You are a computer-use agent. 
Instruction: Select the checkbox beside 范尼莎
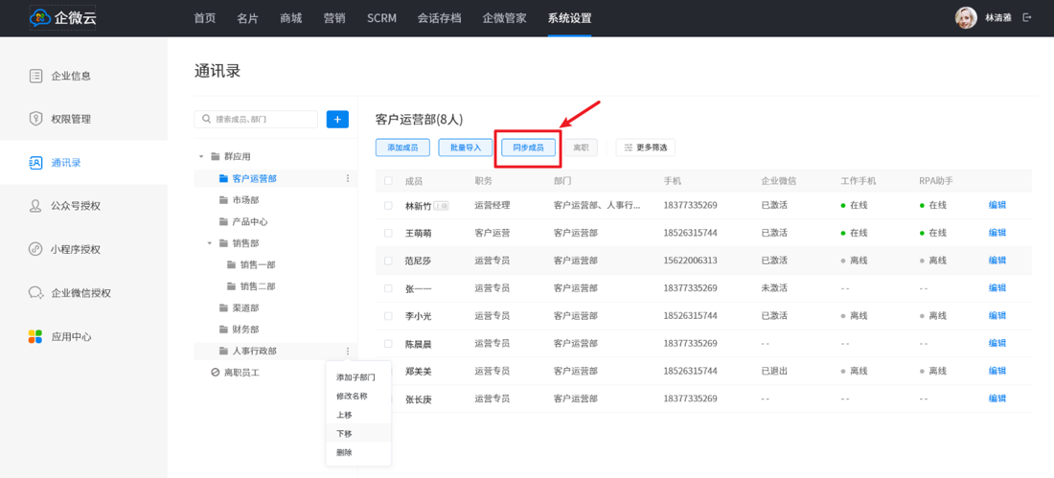pos(388,261)
